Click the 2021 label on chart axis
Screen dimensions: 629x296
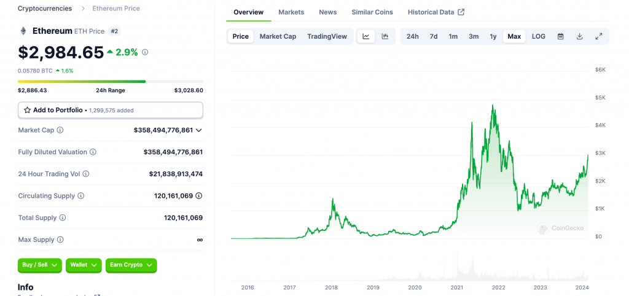click(457, 287)
